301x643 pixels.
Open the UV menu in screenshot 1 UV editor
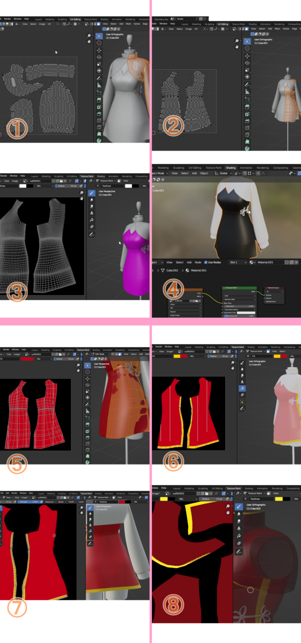(49, 24)
